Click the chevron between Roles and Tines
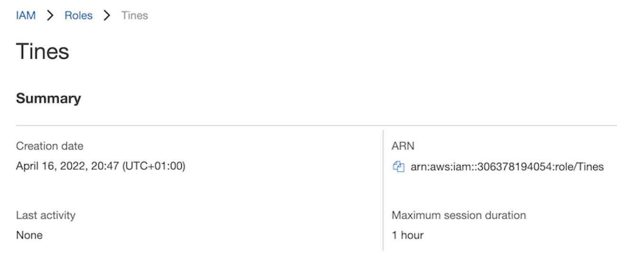 (107, 15)
